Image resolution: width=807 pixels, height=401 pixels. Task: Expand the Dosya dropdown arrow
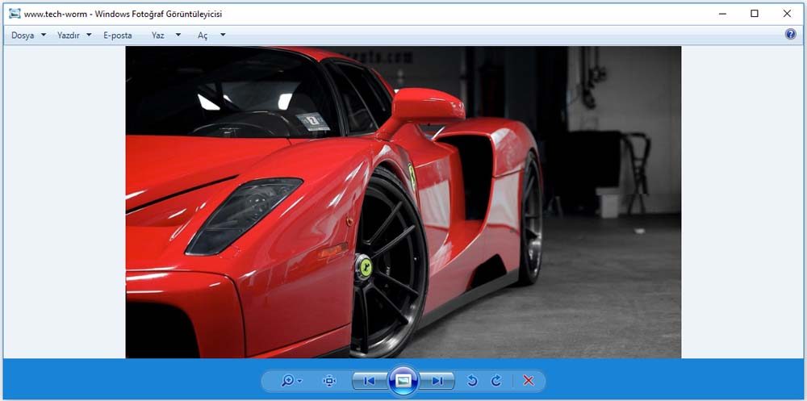44,36
